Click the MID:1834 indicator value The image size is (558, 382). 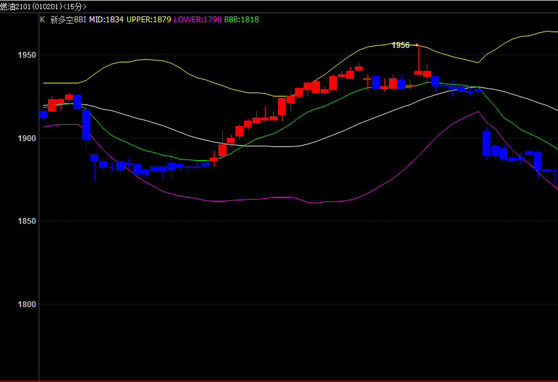tap(106, 20)
